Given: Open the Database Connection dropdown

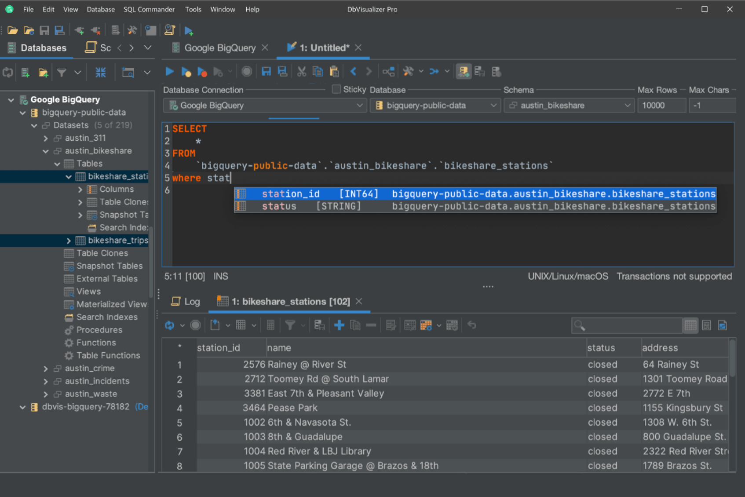Looking at the screenshot, I should point(265,106).
